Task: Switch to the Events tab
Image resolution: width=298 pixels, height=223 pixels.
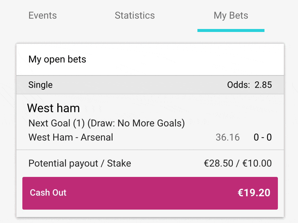Action: click(42, 16)
